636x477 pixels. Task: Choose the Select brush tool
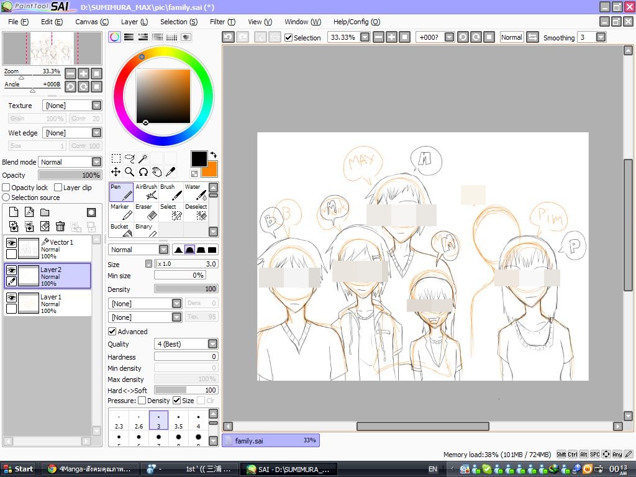click(171, 212)
